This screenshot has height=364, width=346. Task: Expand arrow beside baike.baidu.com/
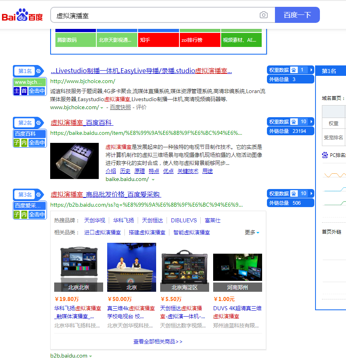pyautogui.click(x=153, y=180)
